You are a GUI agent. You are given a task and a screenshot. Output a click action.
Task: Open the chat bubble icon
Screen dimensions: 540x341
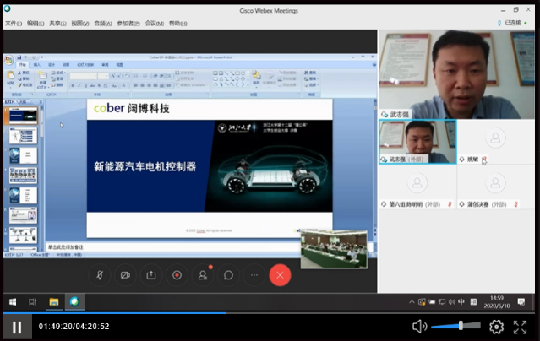(x=228, y=275)
